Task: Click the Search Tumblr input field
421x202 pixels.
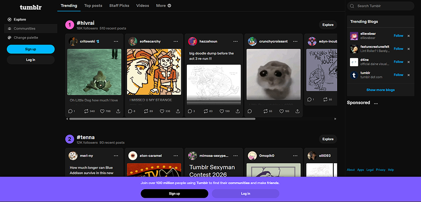Action: (x=381, y=6)
